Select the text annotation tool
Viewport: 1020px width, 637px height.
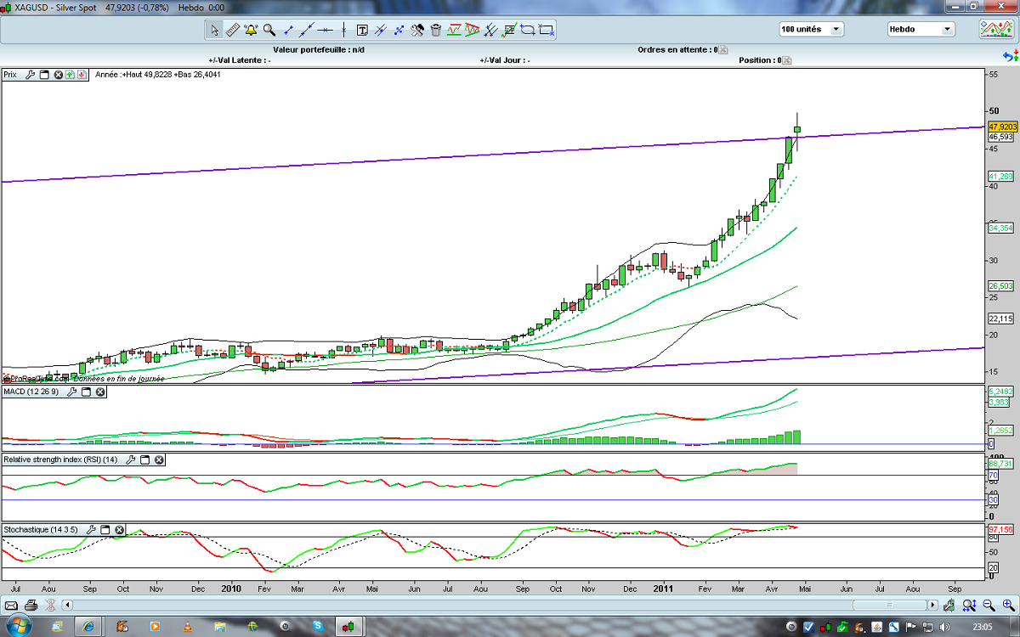362,31
